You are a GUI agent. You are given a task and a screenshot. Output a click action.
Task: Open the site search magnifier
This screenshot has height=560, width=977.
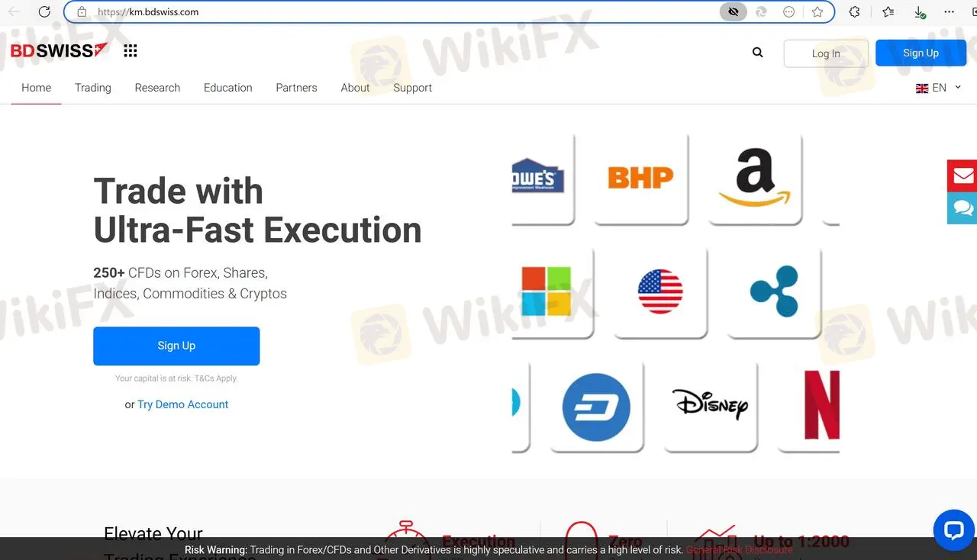pyautogui.click(x=757, y=53)
